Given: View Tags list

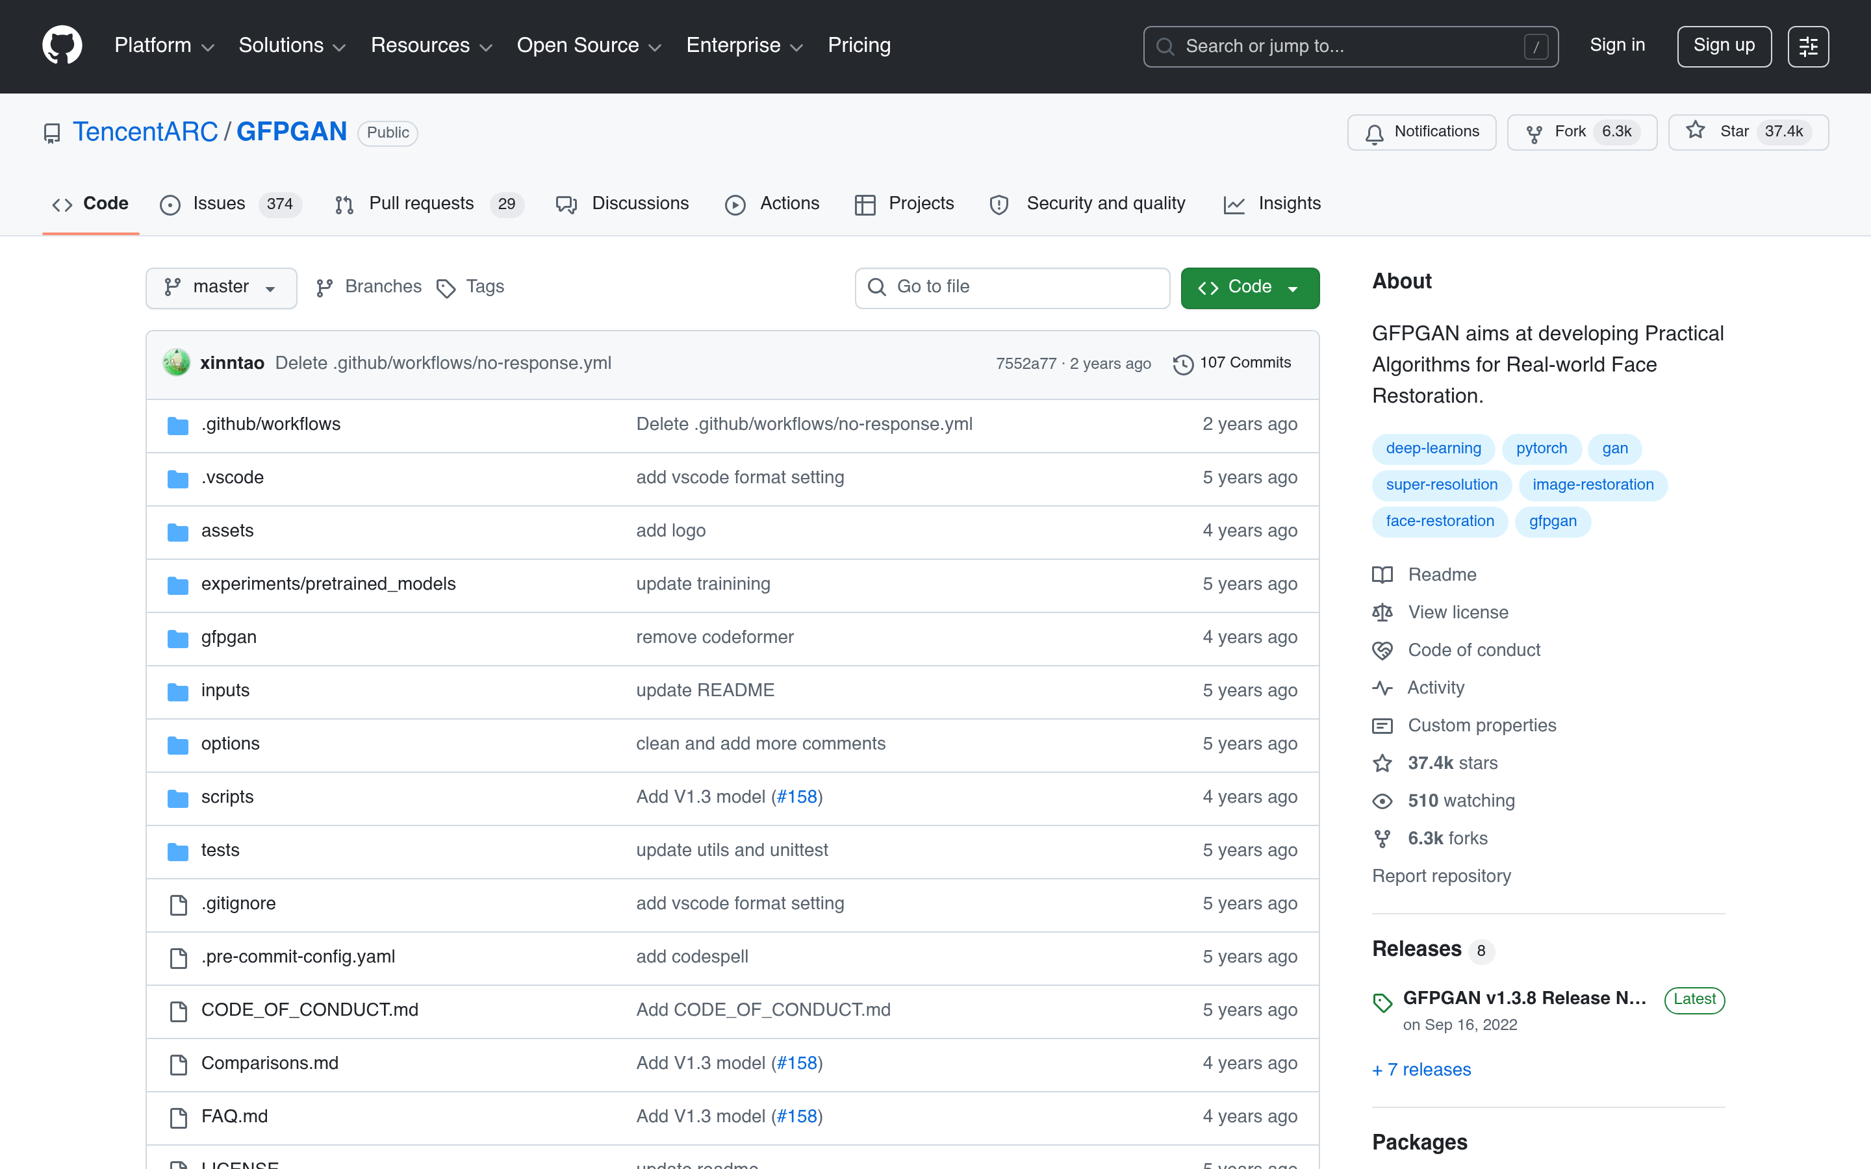Looking at the screenshot, I should coord(470,287).
